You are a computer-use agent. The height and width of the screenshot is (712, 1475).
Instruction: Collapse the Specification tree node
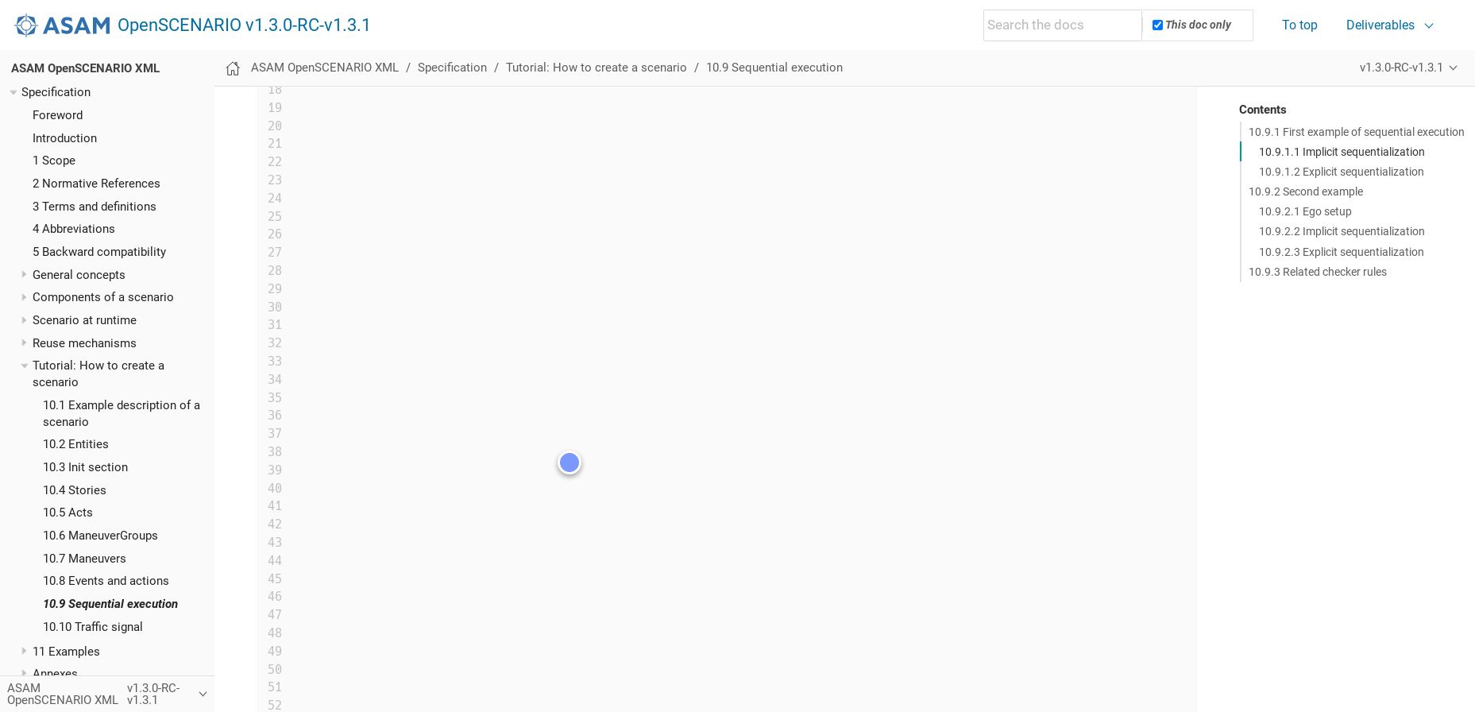point(14,92)
